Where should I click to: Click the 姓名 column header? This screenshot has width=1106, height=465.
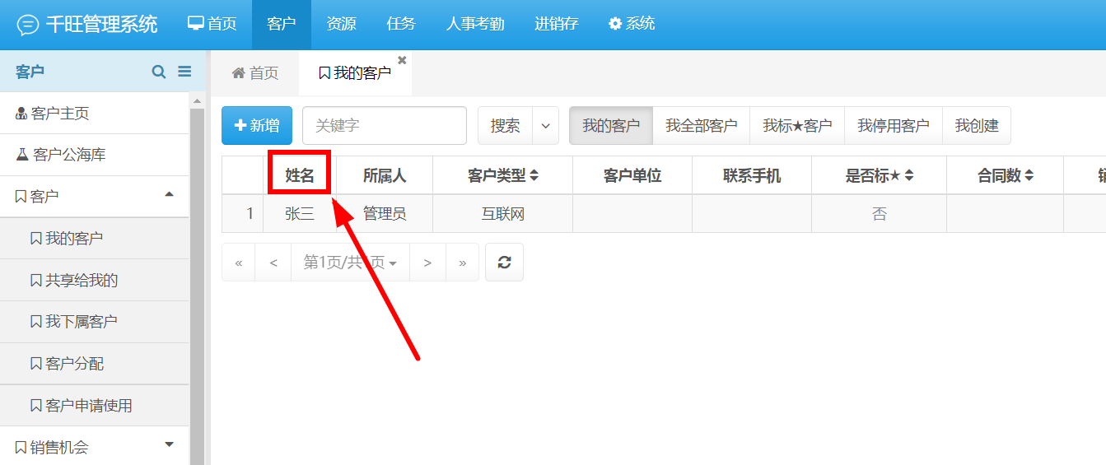(x=300, y=175)
